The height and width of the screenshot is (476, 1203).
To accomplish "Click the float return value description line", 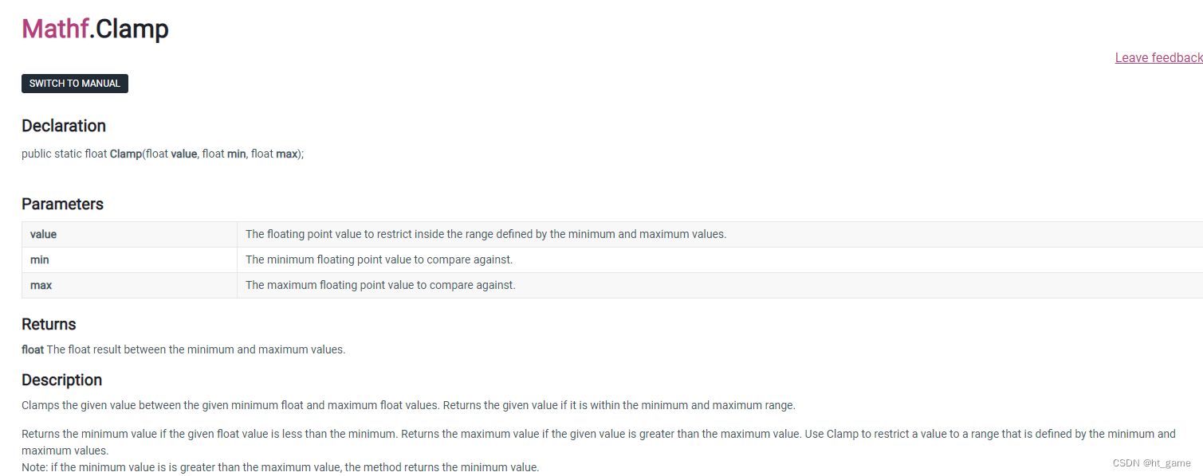I will 183,349.
